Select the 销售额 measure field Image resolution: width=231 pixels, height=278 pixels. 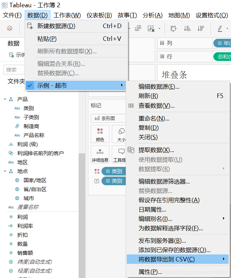pos(25,253)
